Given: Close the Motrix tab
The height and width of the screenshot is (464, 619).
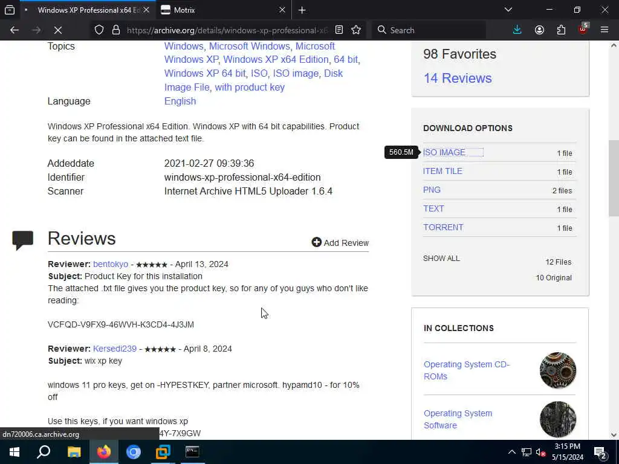Looking at the screenshot, I should [x=282, y=10].
